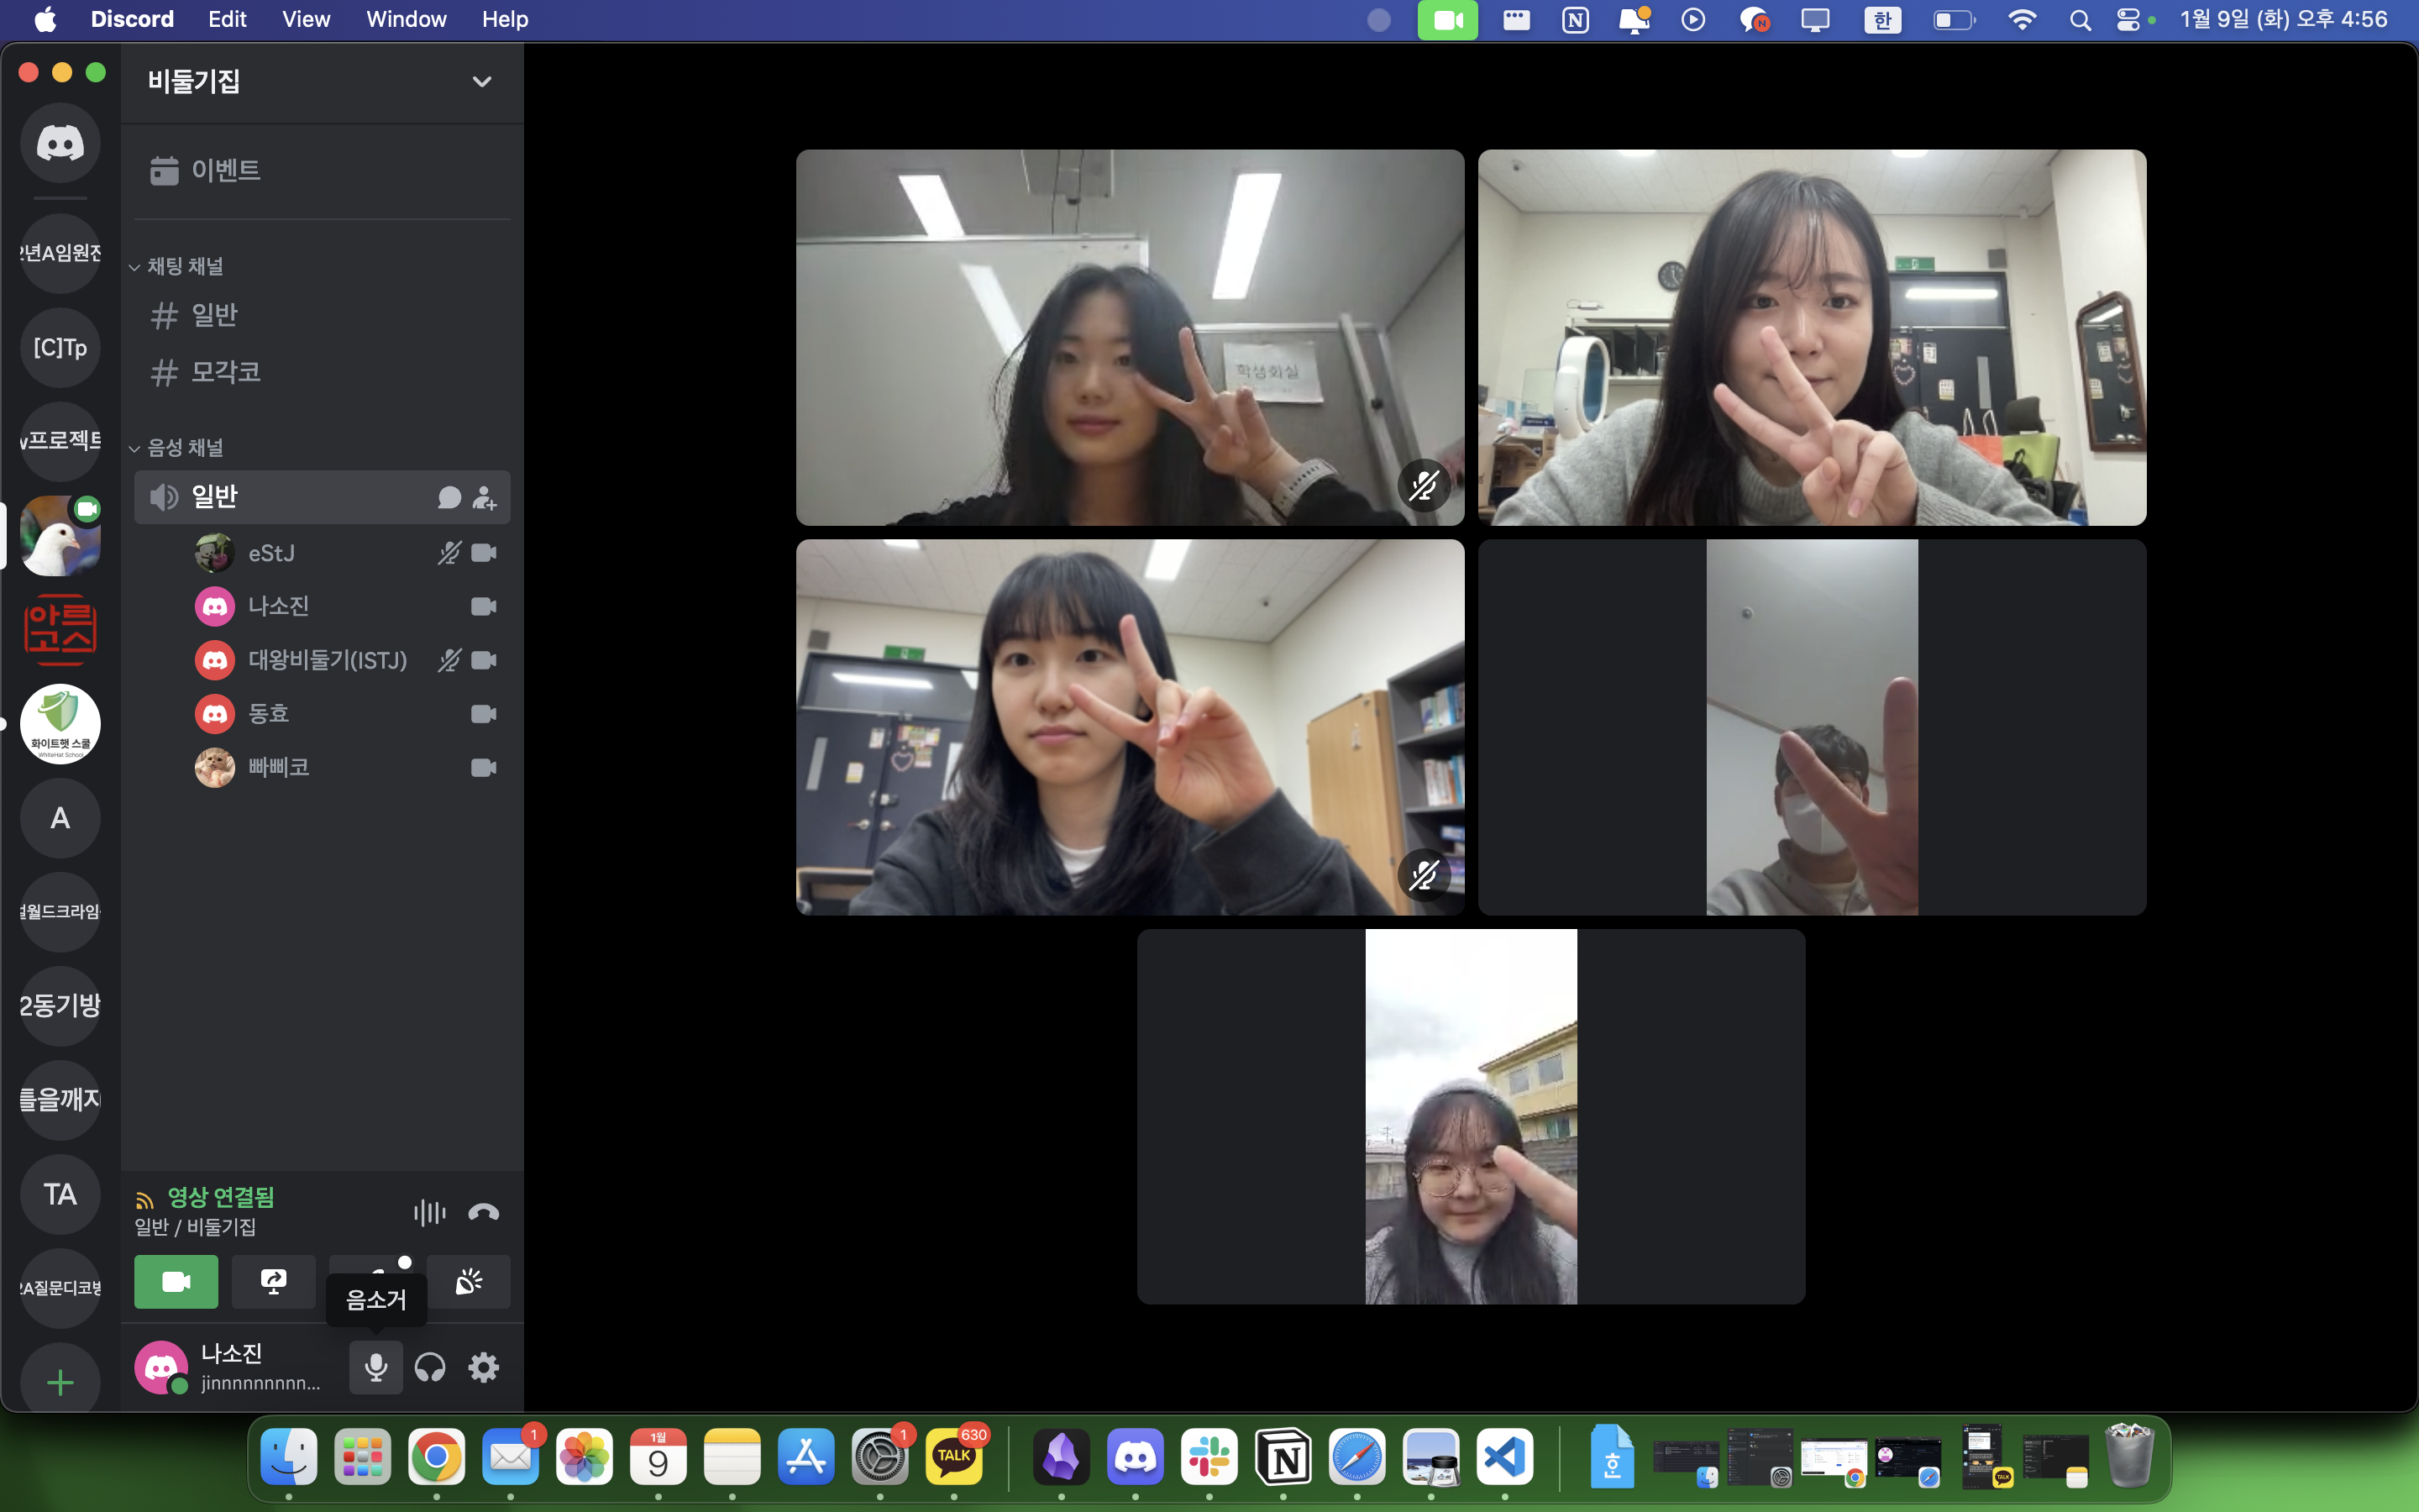
Task: Add a server with plus button
Action: (x=60, y=1383)
